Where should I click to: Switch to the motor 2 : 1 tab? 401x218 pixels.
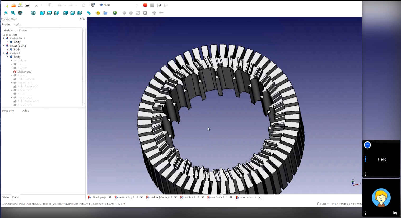(x=192, y=197)
